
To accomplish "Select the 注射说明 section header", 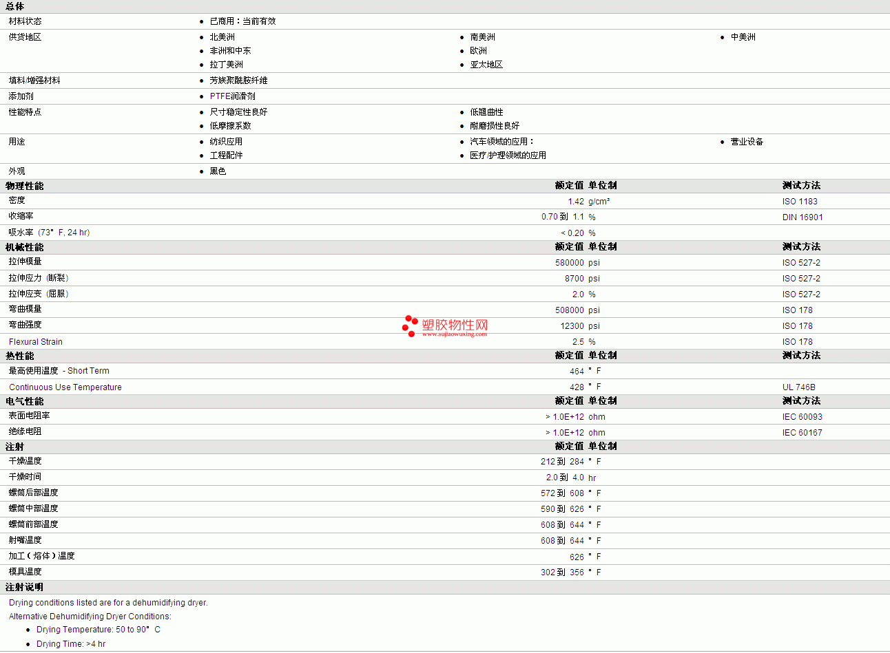I will point(24,587).
